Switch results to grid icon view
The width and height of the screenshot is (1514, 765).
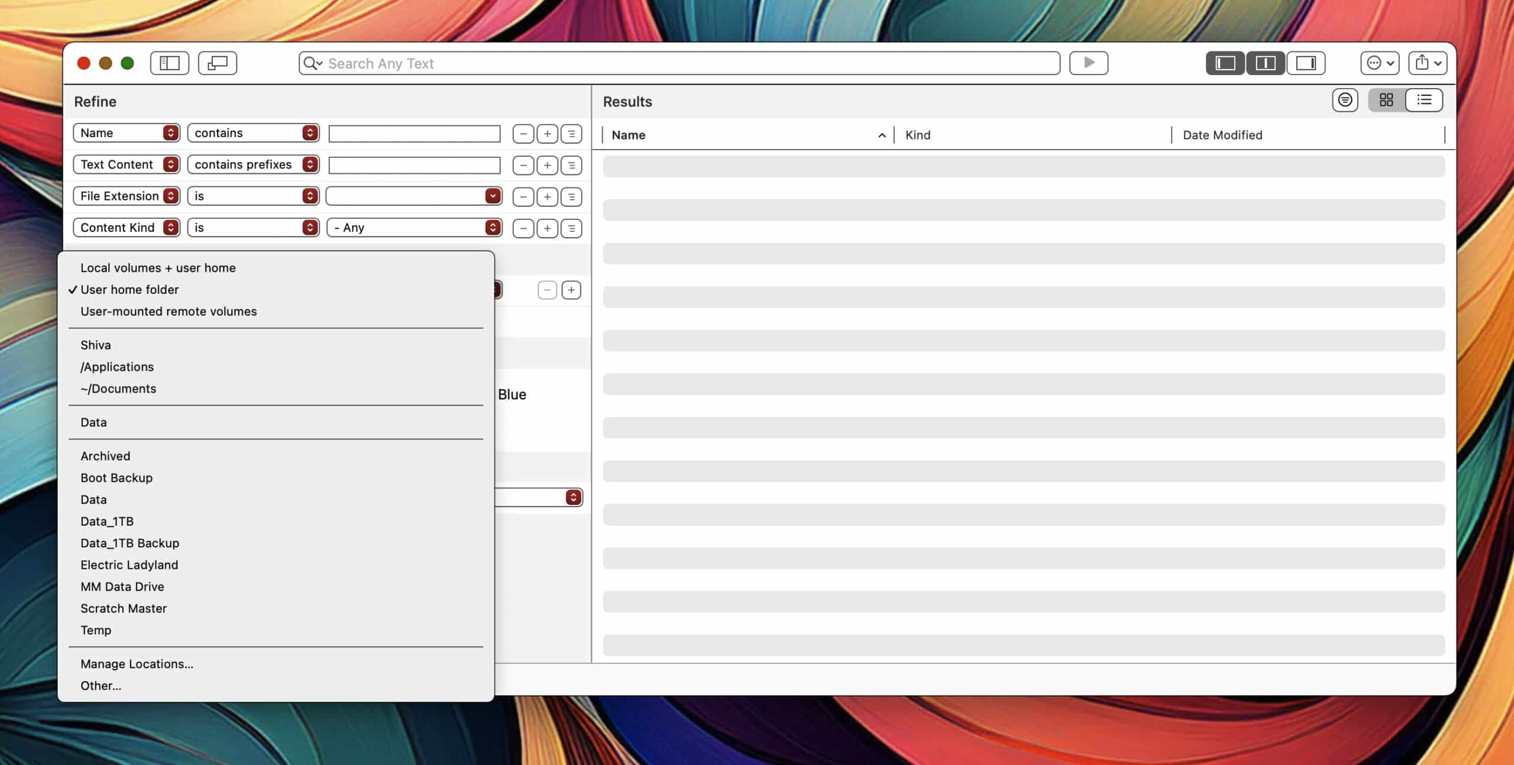click(1386, 101)
